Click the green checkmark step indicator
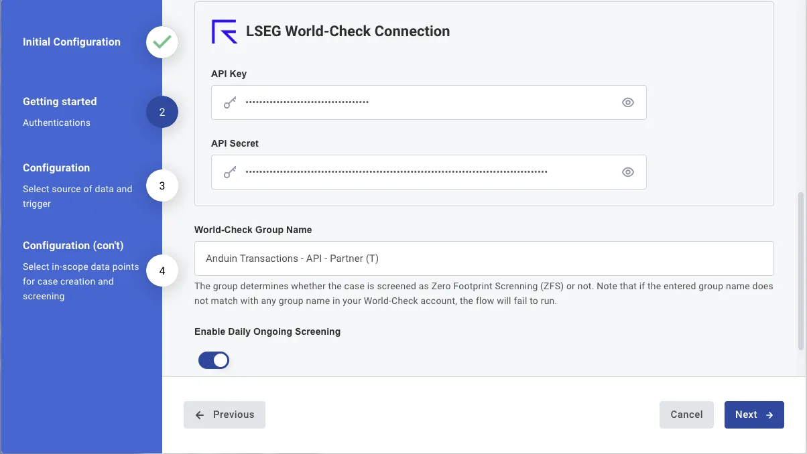 pos(162,42)
